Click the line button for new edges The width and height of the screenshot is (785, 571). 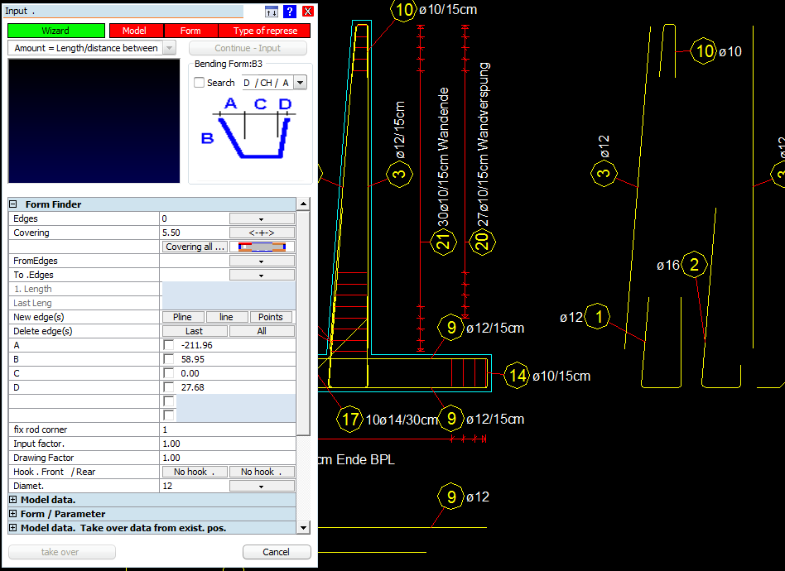(226, 317)
